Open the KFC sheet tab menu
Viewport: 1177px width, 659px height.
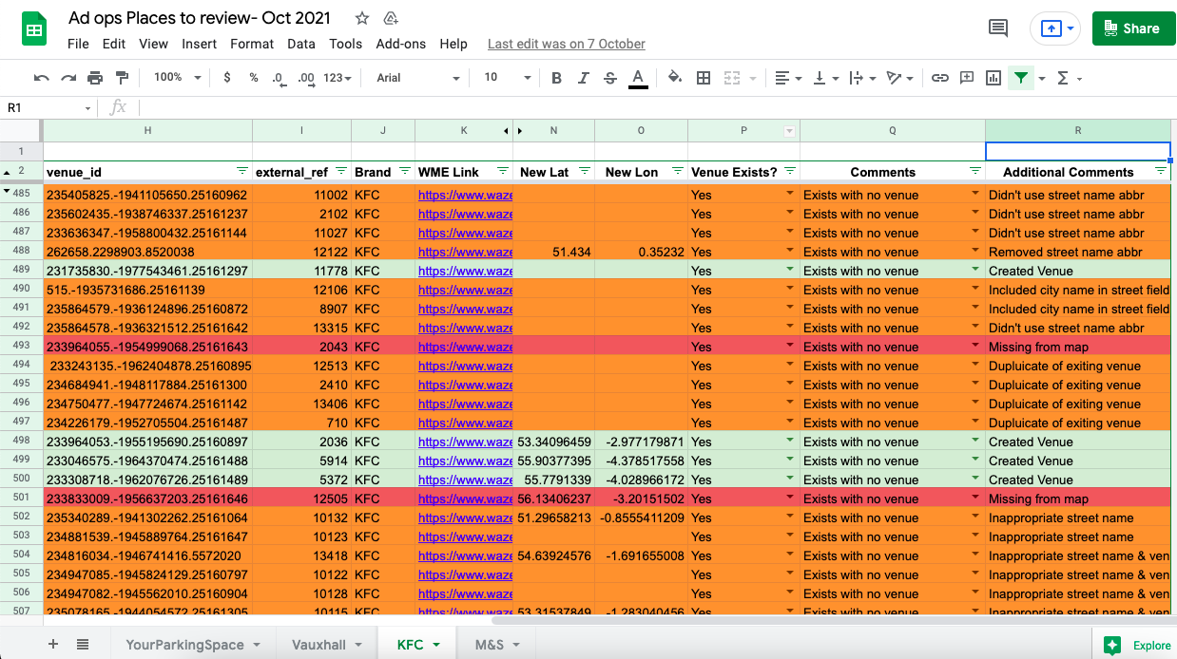[434, 644]
